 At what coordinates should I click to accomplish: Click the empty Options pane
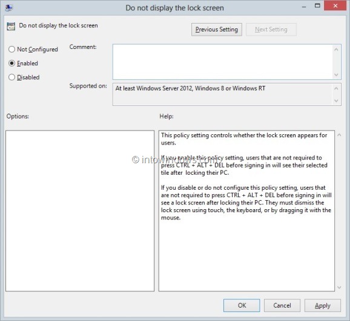[80, 210]
